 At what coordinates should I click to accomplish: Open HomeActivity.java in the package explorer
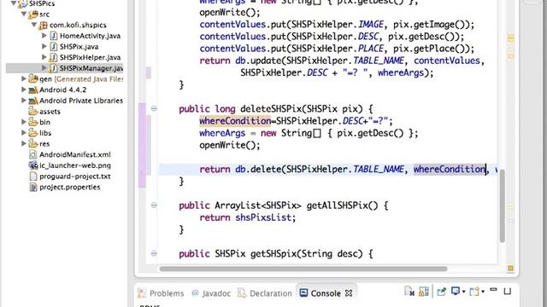pos(90,36)
